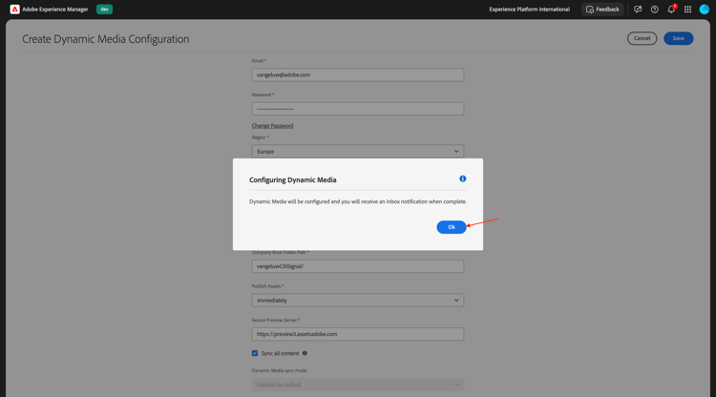Click the 'Create Dynamic Media Configuration' heading

click(x=105, y=39)
